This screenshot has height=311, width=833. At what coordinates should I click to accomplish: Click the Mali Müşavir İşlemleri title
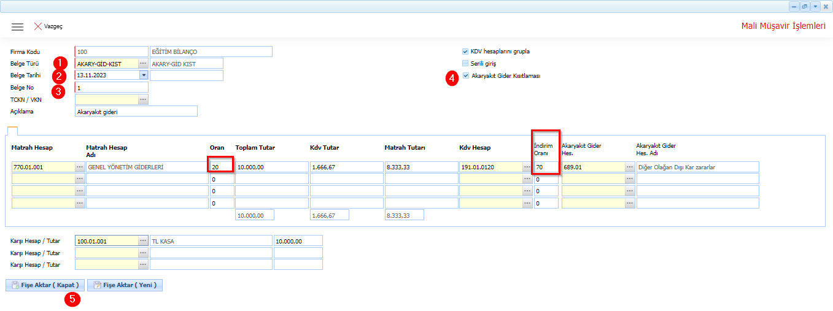[x=783, y=26]
